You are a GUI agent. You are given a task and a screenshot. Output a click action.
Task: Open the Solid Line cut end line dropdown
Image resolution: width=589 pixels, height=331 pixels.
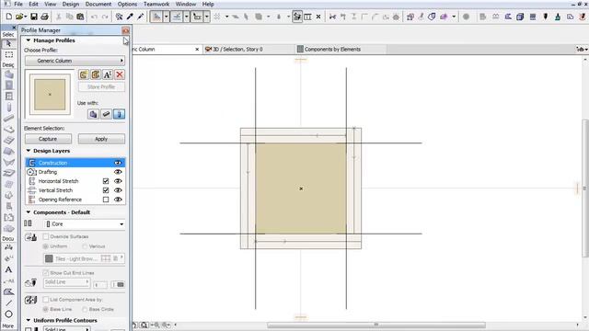66,282
